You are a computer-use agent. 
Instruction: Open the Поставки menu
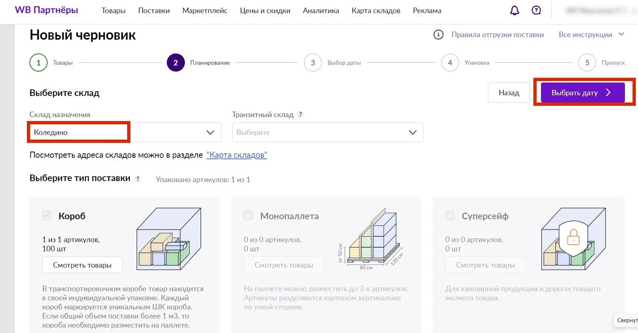tap(154, 11)
